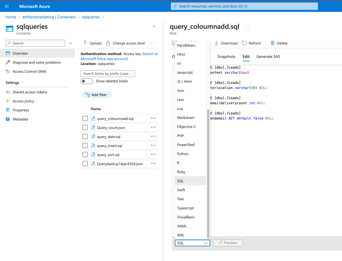Click the left menu Search field
The width and height of the screenshot is (342, 261).
coord(35,43)
